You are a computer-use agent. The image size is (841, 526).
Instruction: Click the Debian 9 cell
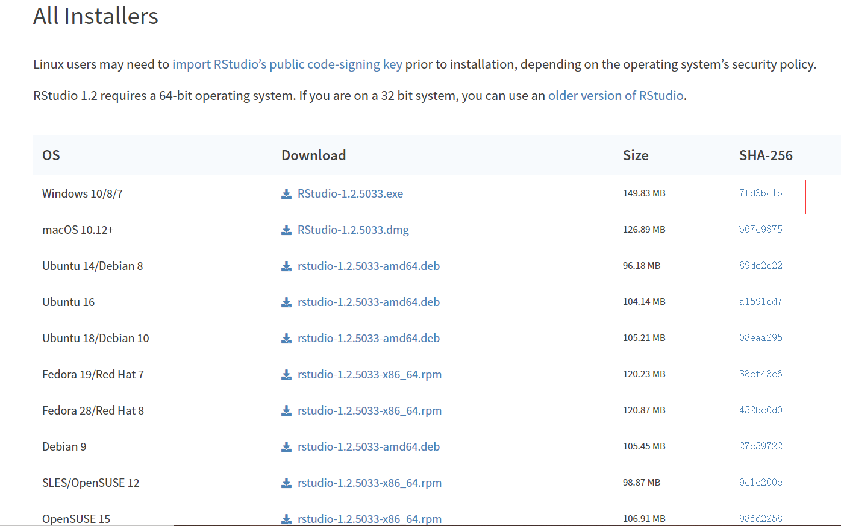pyautogui.click(x=64, y=447)
